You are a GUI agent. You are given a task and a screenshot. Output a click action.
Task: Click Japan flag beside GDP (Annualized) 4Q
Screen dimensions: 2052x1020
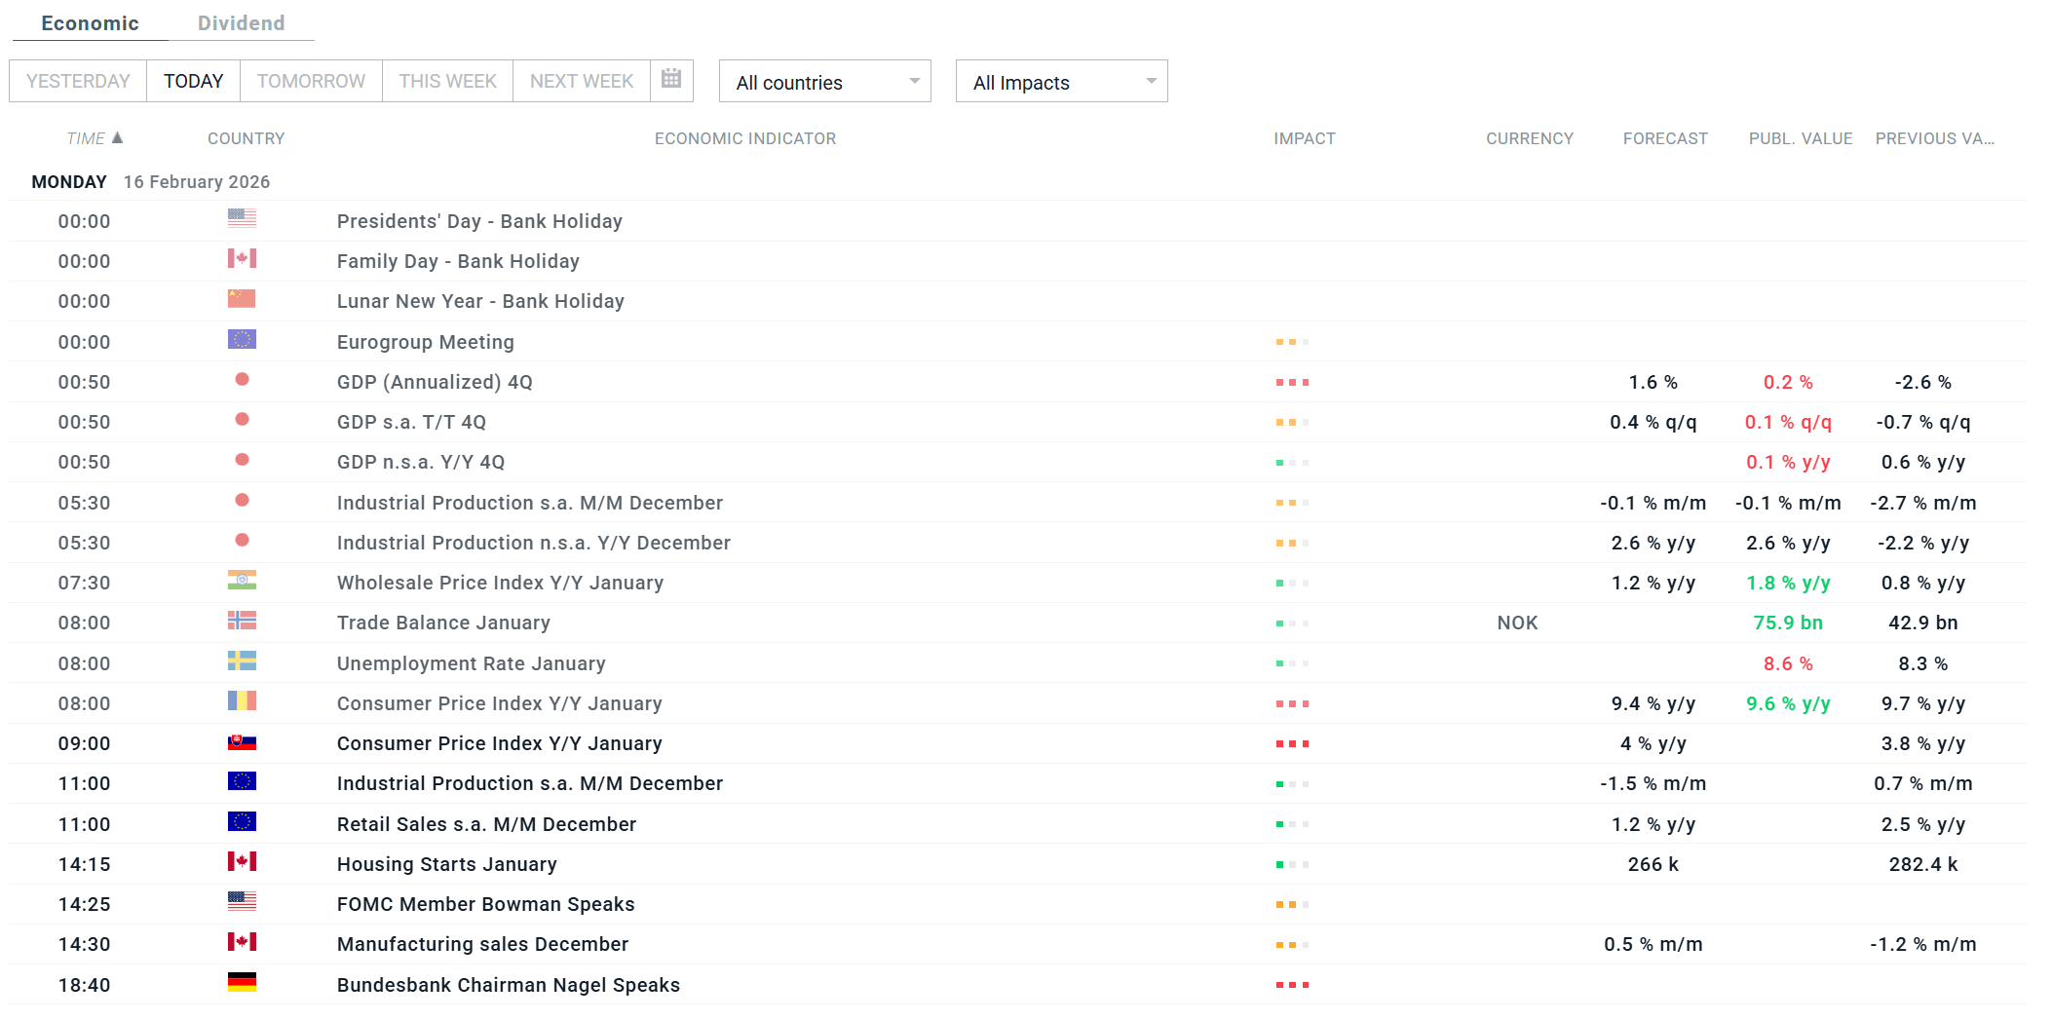[242, 380]
